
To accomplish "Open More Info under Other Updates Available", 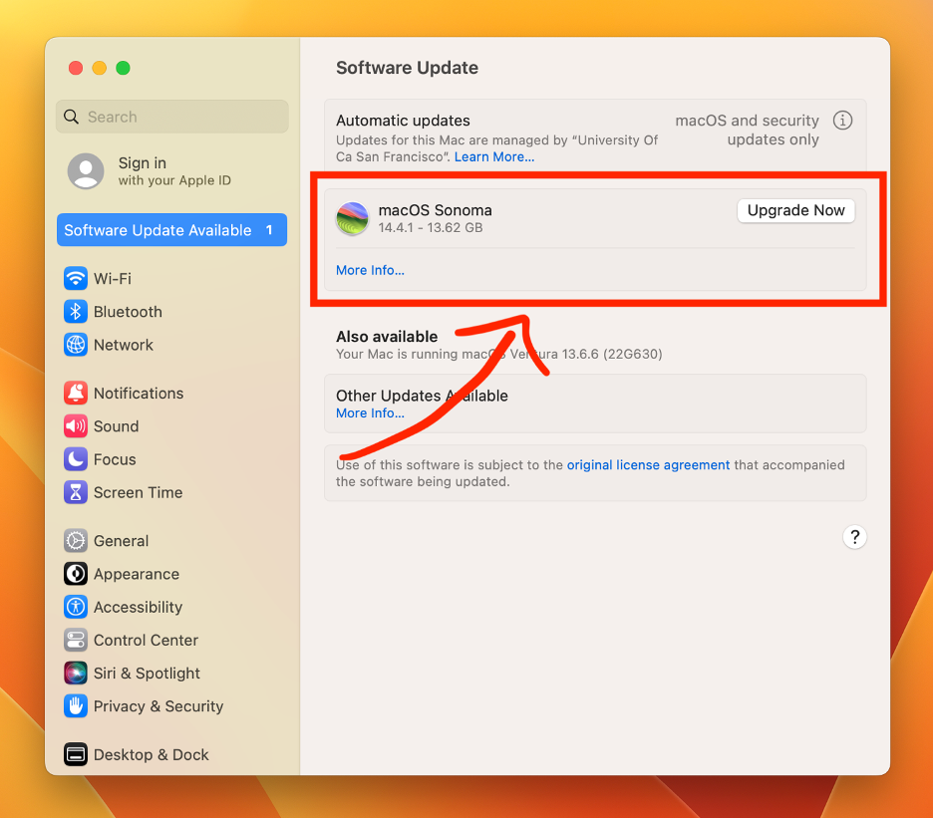I will [370, 413].
